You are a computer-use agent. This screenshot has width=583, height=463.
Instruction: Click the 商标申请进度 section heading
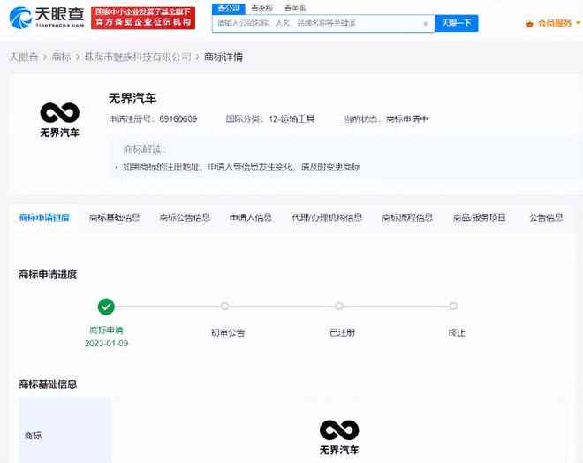point(48,275)
